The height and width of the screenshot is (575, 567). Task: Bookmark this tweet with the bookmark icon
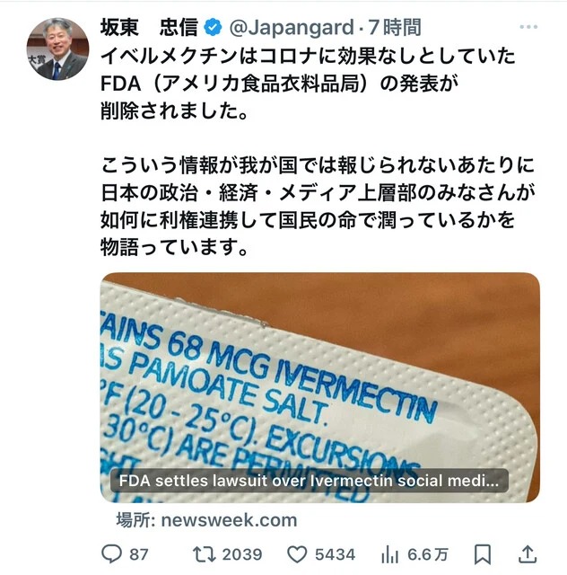click(483, 554)
